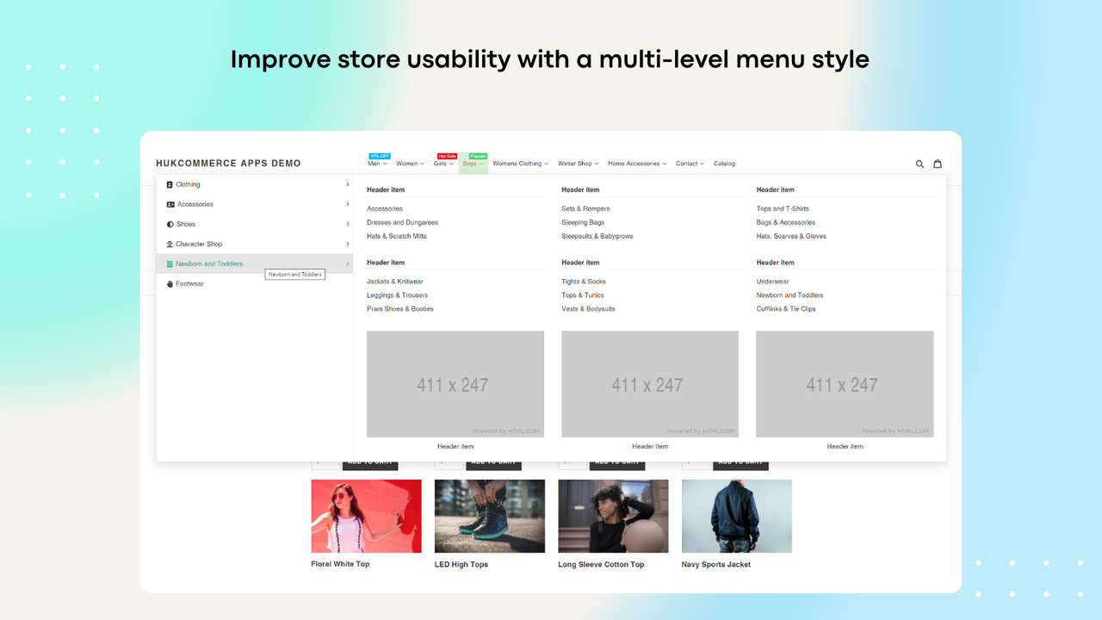Click the Navy Sports Jacket product image

click(737, 516)
